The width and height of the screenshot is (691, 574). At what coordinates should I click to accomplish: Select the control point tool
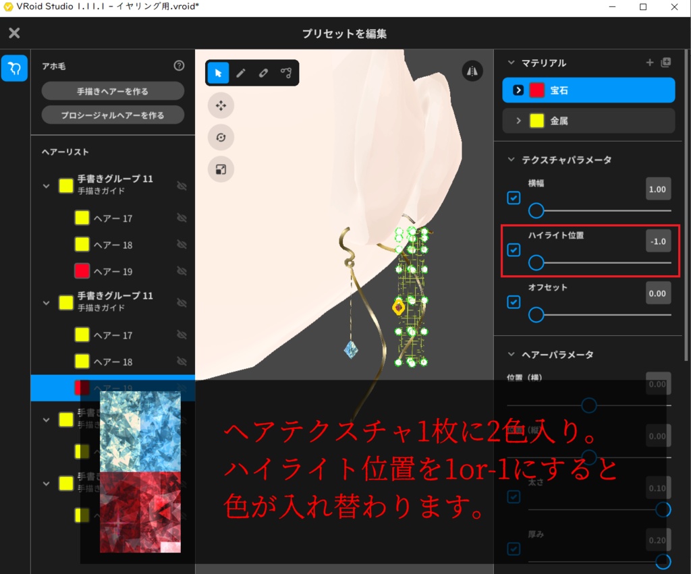click(x=287, y=72)
